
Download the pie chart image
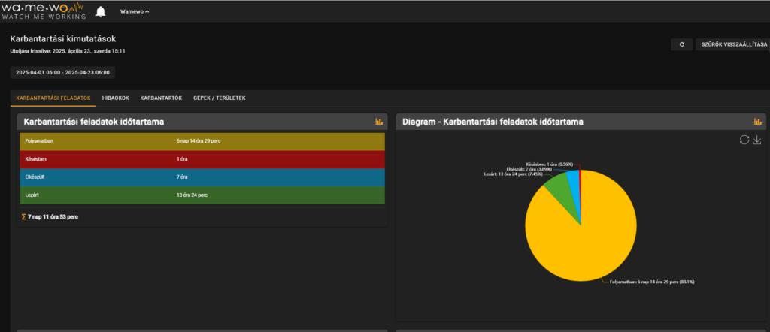(x=756, y=140)
